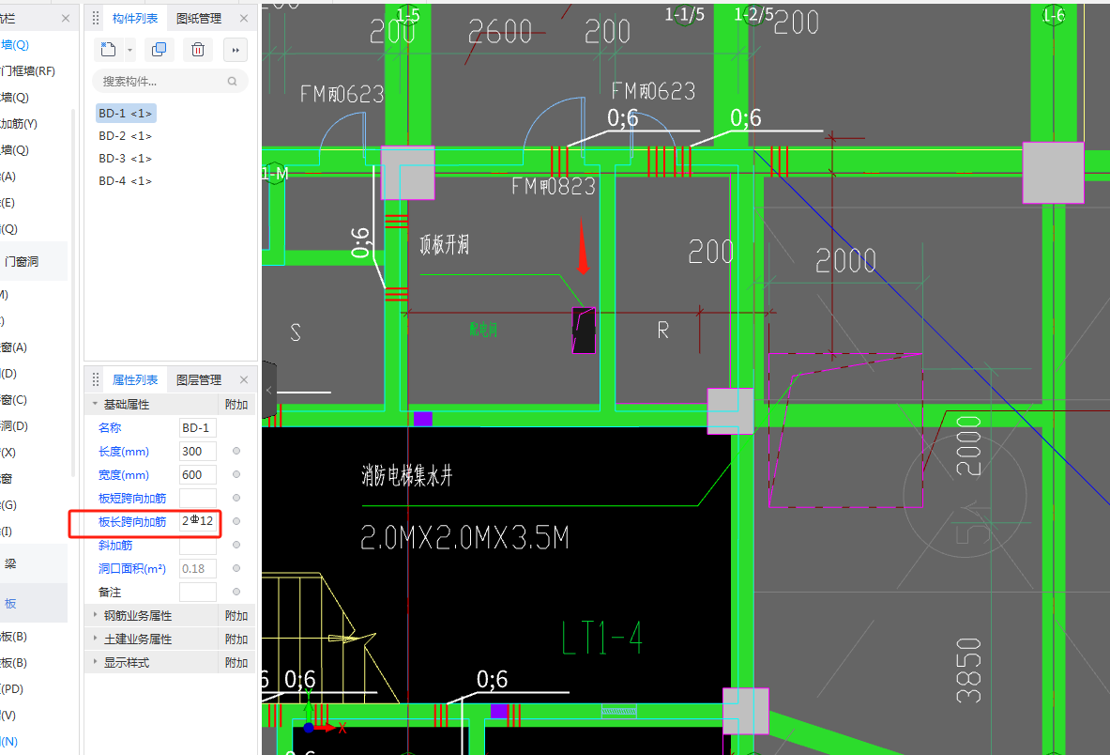Click the new component icon

(108, 50)
